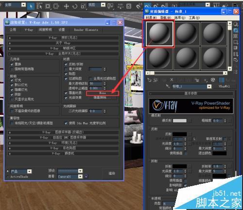
Task: Click the Select and Manipulate icon
Action: point(121,6)
